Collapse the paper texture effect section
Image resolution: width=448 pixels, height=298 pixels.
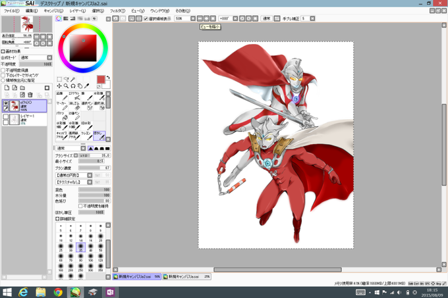tap(3, 51)
